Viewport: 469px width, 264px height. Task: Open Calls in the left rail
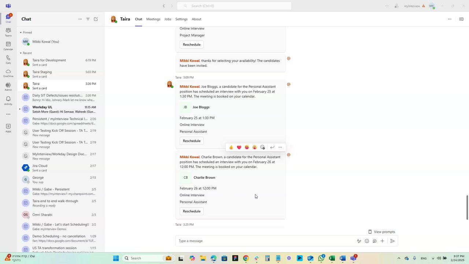[x=8, y=59]
